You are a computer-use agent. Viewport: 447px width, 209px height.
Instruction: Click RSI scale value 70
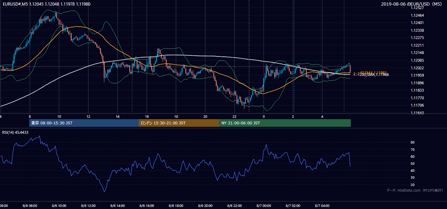point(413,149)
